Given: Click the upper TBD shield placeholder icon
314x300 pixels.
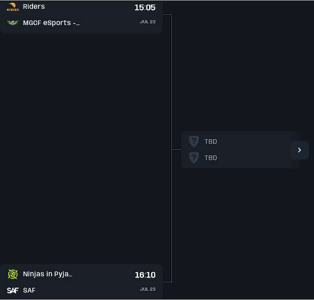Looking at the screenshot, I should [194, 141].
